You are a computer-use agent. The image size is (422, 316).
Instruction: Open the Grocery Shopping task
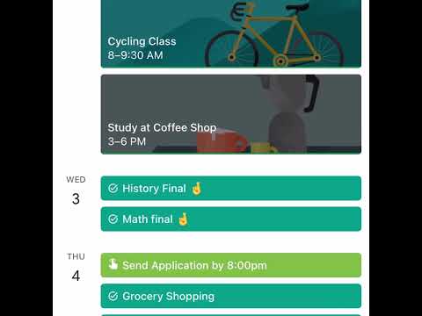(231, 296)
